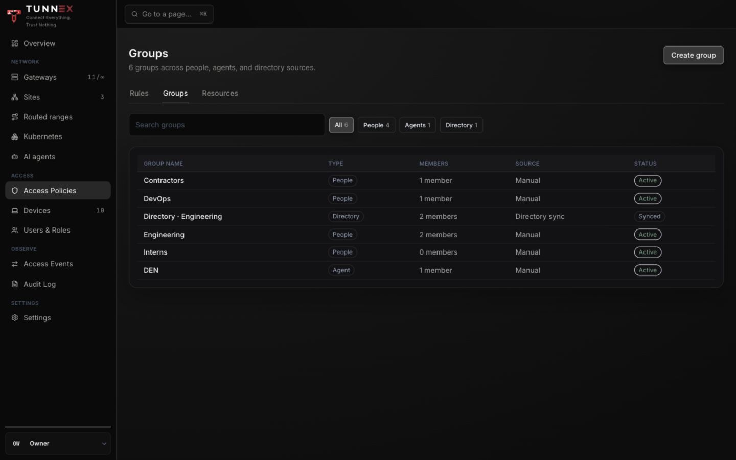Click the Access Events arrows icon

pyautogui.click(x=15, y=264)
